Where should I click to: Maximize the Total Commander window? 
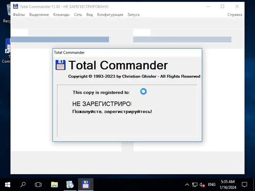click(x=222, y=6)
